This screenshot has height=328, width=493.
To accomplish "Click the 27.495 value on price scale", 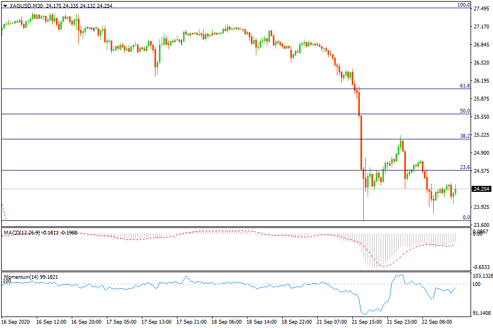I will (x=481, y=9).
